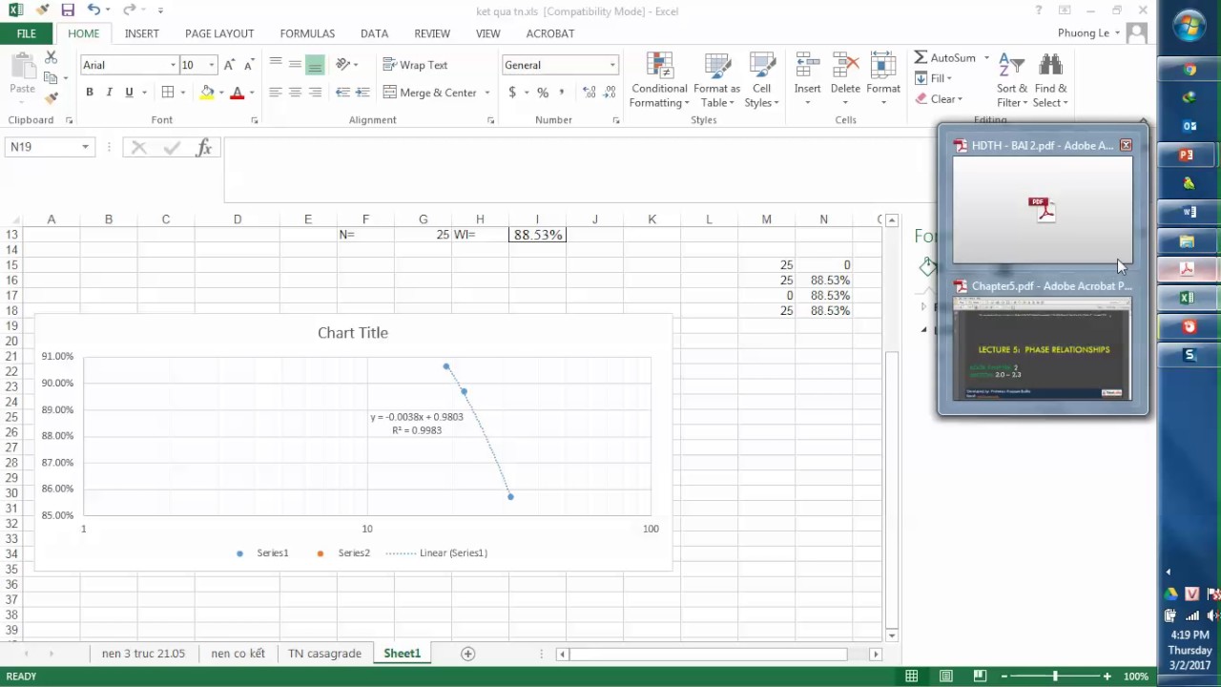Screen dimensions: 1221x687
Task: Increase decimal places
Action: click(x=589, y=93)
